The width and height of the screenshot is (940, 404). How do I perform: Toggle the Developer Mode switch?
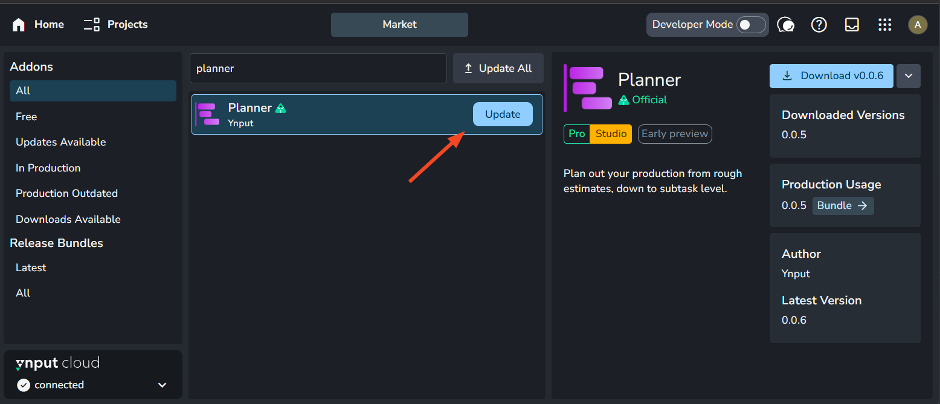coord(751,25)
